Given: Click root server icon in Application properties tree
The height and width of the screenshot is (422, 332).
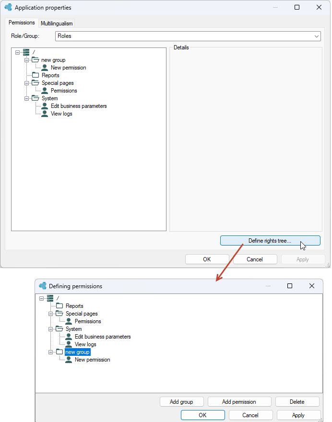Looking at the screenshot, I should (26, 52).
